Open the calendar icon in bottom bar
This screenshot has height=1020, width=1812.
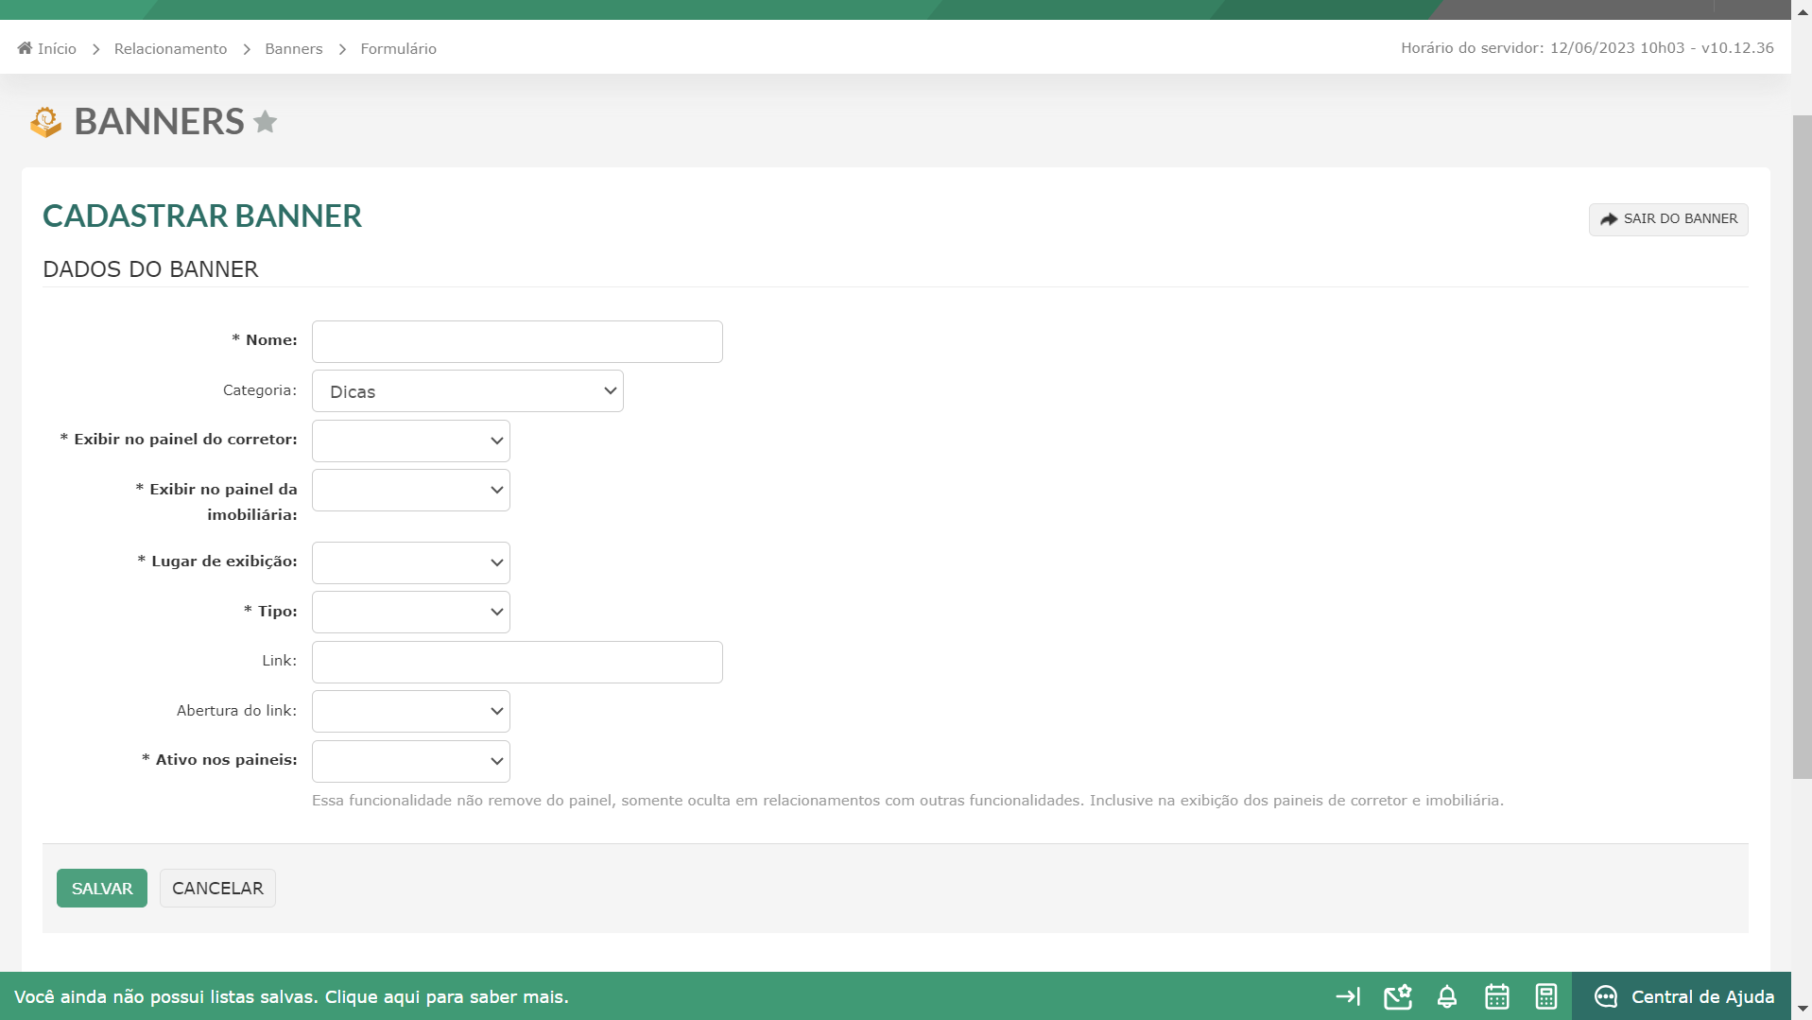[x=1497, y=996]
